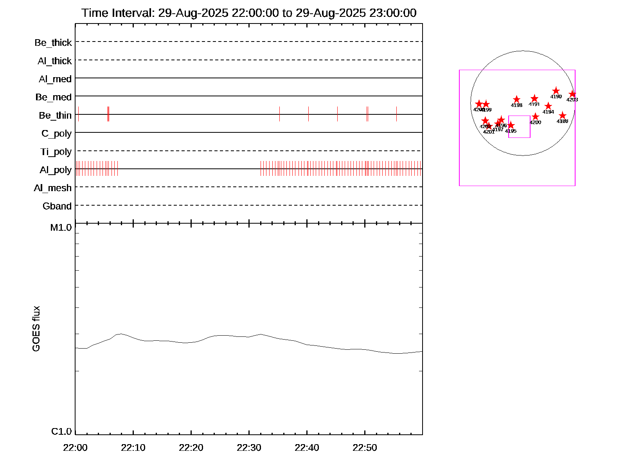The width and height of the screenshot is (626, 470).
Task: Select the active region 4191 star
Action: [x=534, y=99]
